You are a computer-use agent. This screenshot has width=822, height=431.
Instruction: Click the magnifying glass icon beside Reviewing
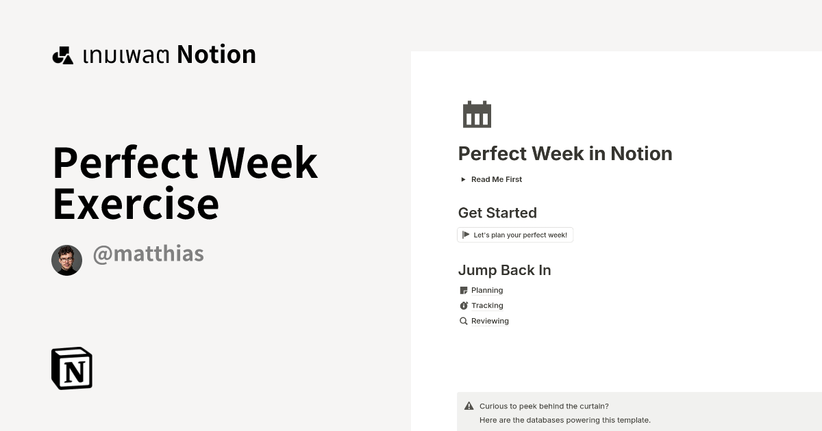point(463,320)
